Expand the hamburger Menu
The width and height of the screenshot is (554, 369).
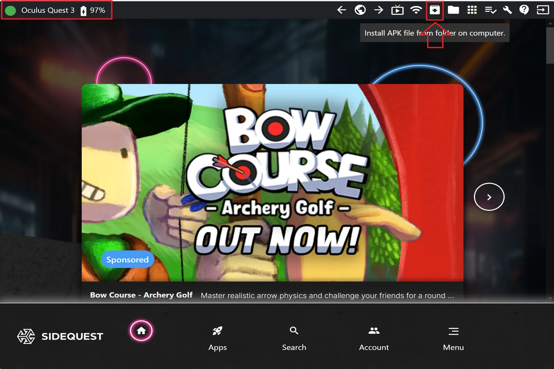click(453, 338)
